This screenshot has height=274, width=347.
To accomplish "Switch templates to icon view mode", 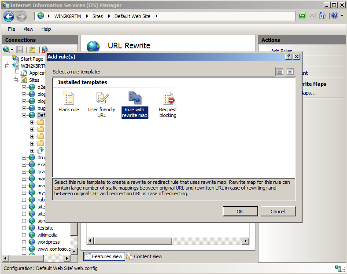I will [x=280, y=71].
